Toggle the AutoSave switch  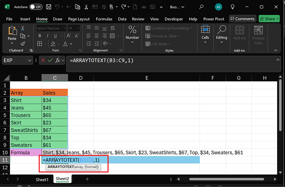click(x=36, y=7)
